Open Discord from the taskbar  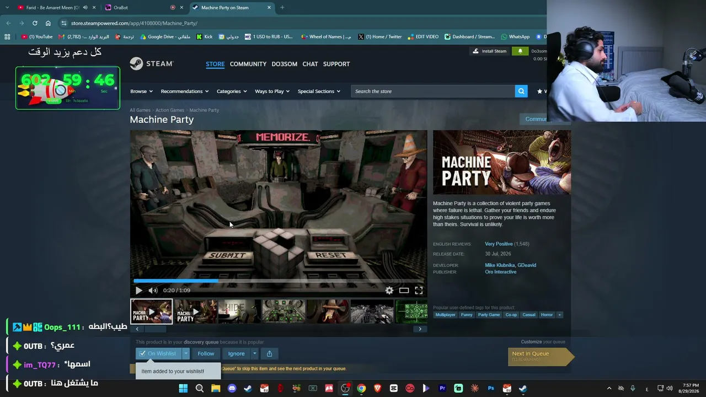coord(232,389)
